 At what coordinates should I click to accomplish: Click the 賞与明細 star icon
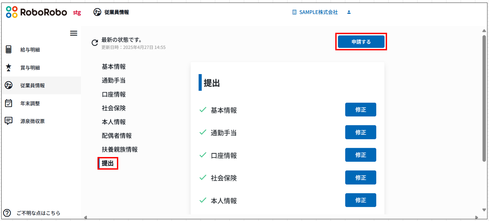tap(9, 67)
